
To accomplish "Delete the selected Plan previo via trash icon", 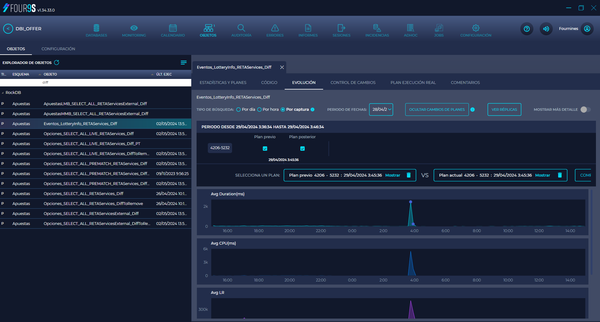I will pos(409,175).
